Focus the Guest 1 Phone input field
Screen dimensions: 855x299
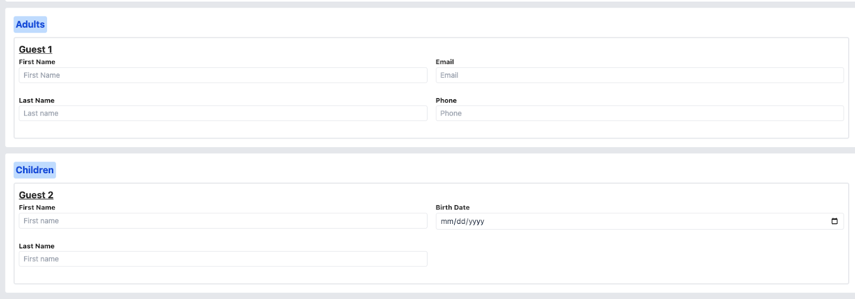click(639, 114)
